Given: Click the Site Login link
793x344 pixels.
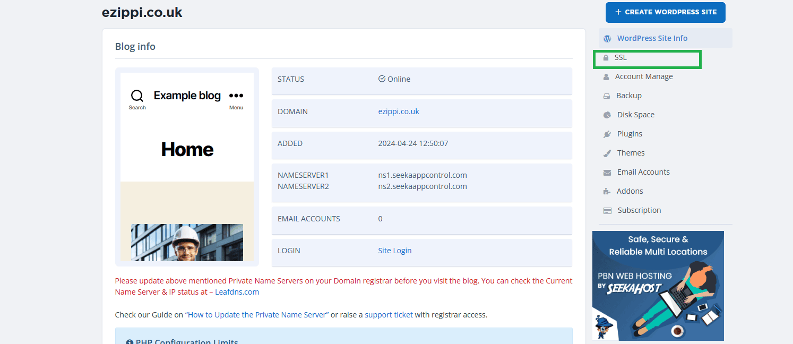Looking at the screenshot, I should coord(395,251).
